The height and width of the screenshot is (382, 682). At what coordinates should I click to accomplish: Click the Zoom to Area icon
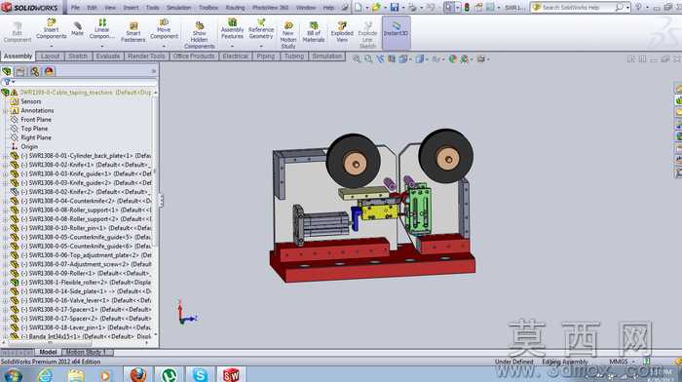click(368, 58)
